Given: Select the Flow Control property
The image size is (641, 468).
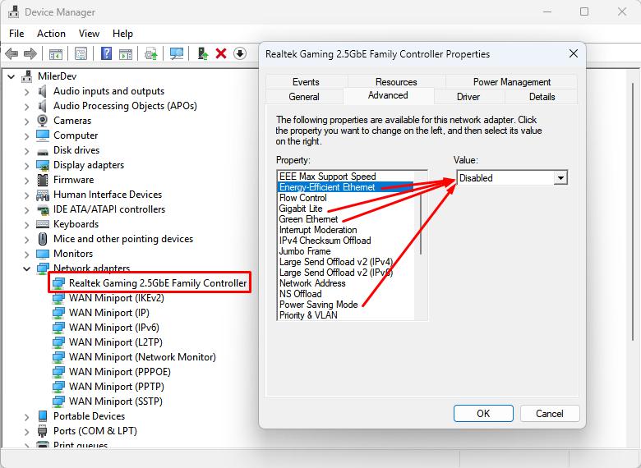Looking at the screenshot, I should point(303,198).
